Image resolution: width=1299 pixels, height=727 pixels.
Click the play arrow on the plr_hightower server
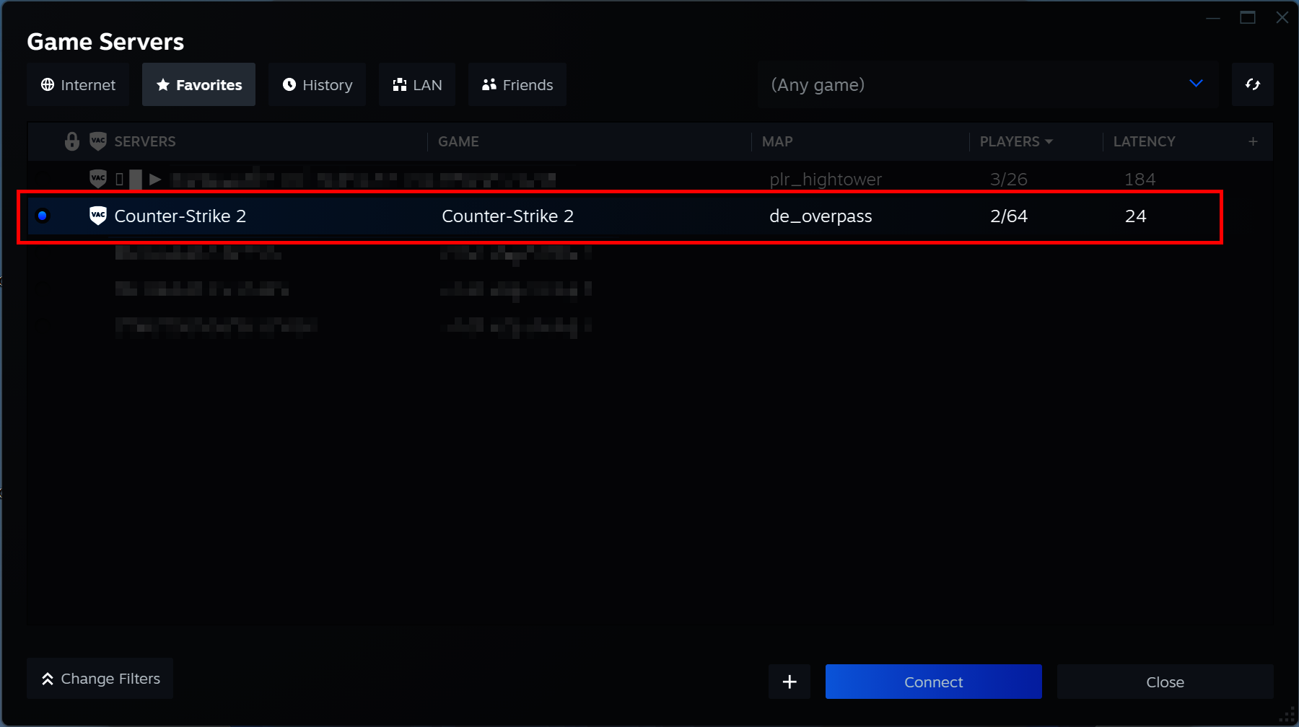(154, 179)
